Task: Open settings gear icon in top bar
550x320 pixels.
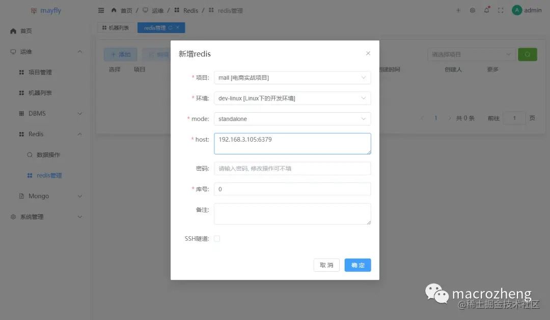Action: click(473, 11)
